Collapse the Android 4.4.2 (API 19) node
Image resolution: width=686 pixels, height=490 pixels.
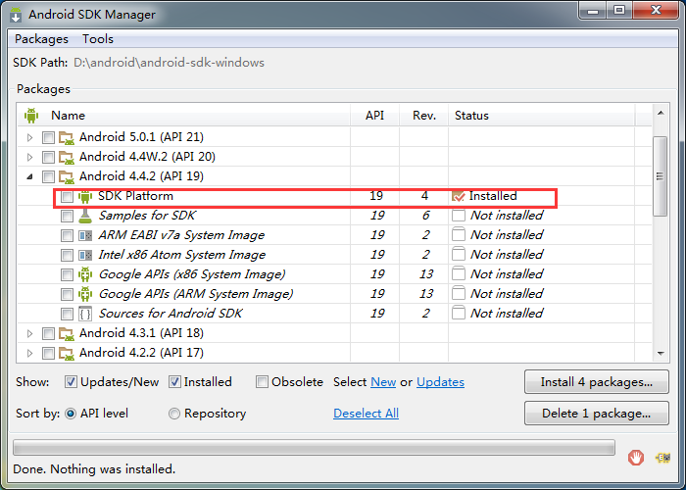[x=29, y=176]
